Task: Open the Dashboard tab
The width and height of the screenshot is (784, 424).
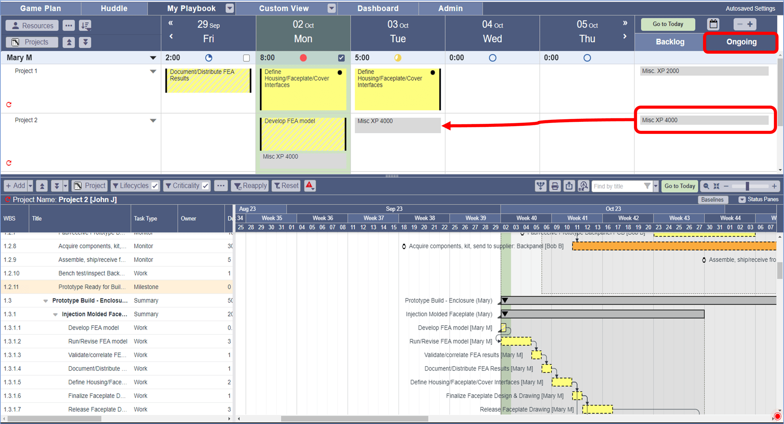Action: pyautogui.click(x=378, y=8)
